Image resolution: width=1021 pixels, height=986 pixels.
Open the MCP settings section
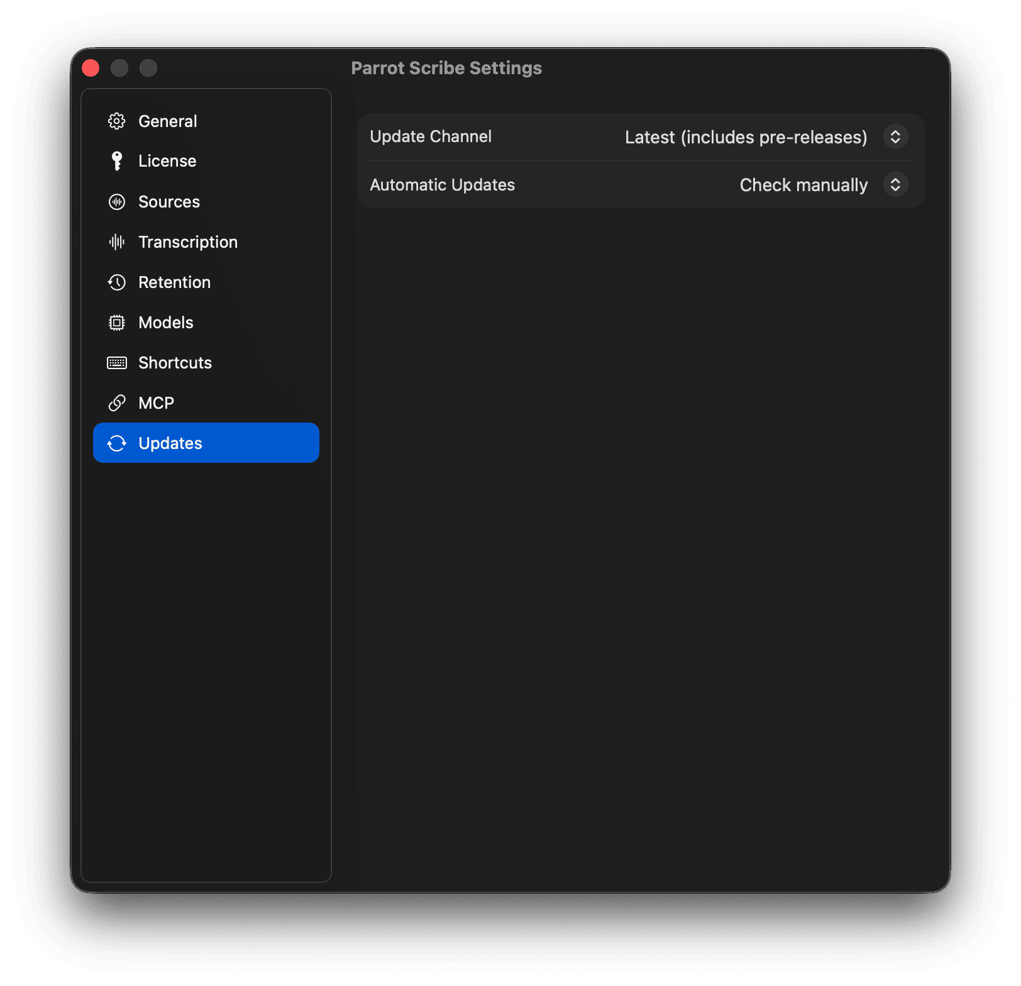(156, 402)
